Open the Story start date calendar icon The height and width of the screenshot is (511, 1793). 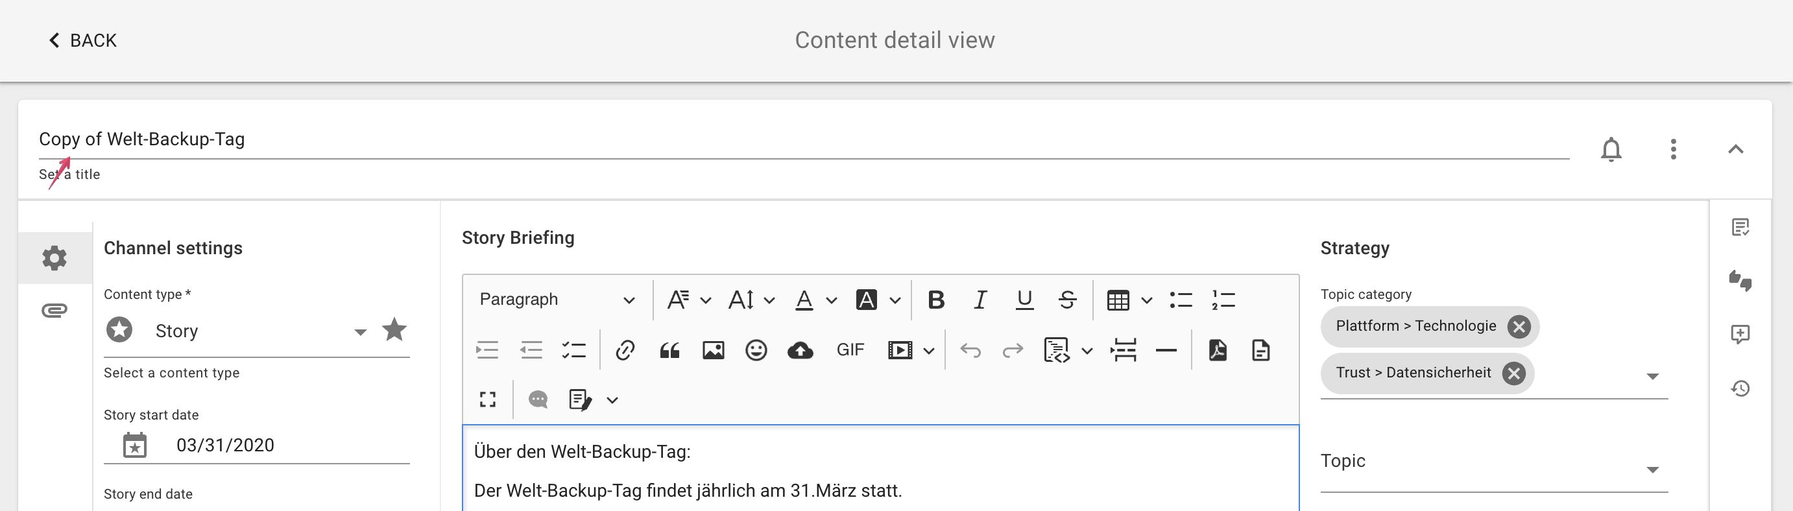[134, 445]
